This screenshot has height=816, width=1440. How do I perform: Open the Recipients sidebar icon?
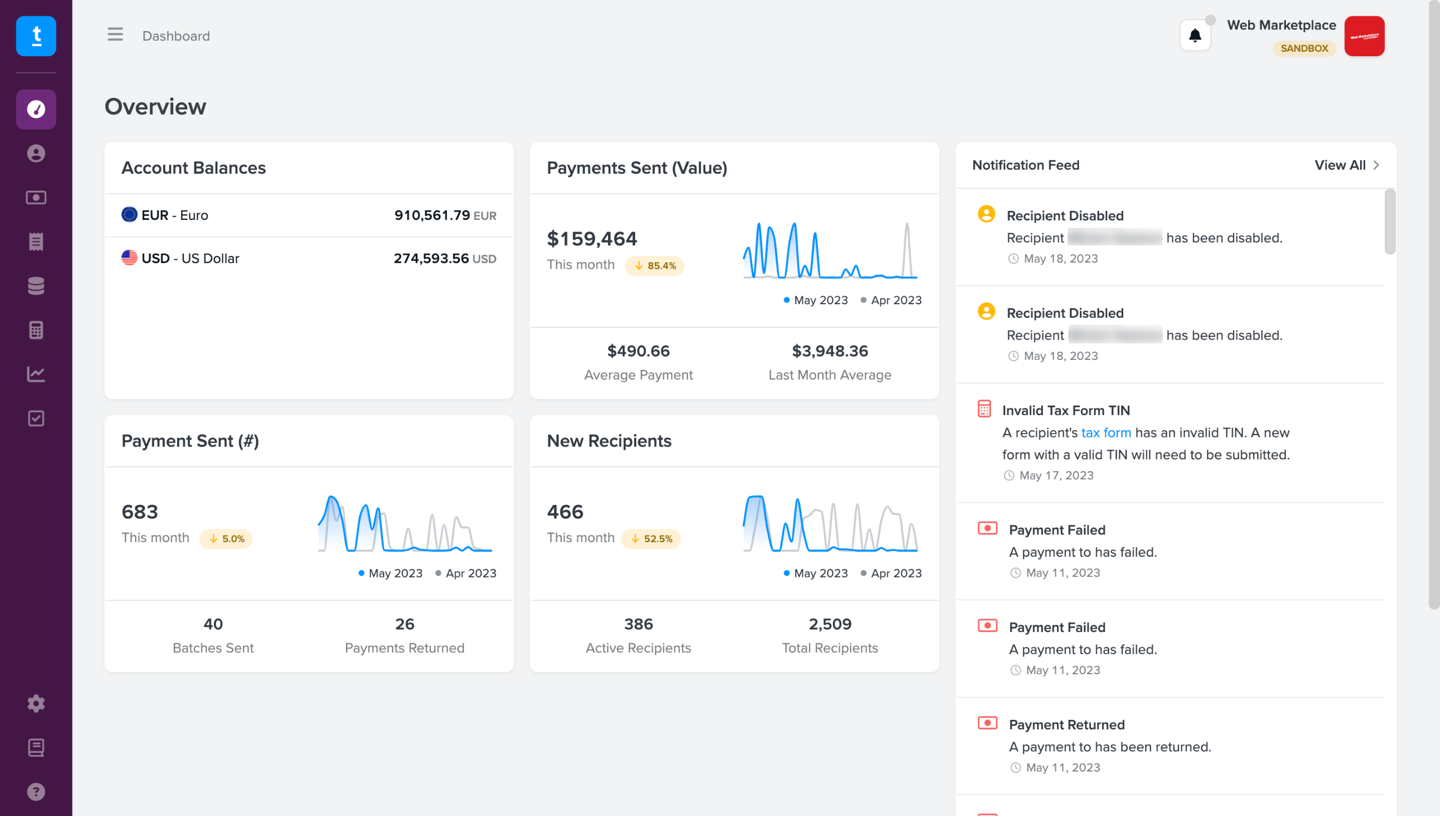[x=36, y=154]
